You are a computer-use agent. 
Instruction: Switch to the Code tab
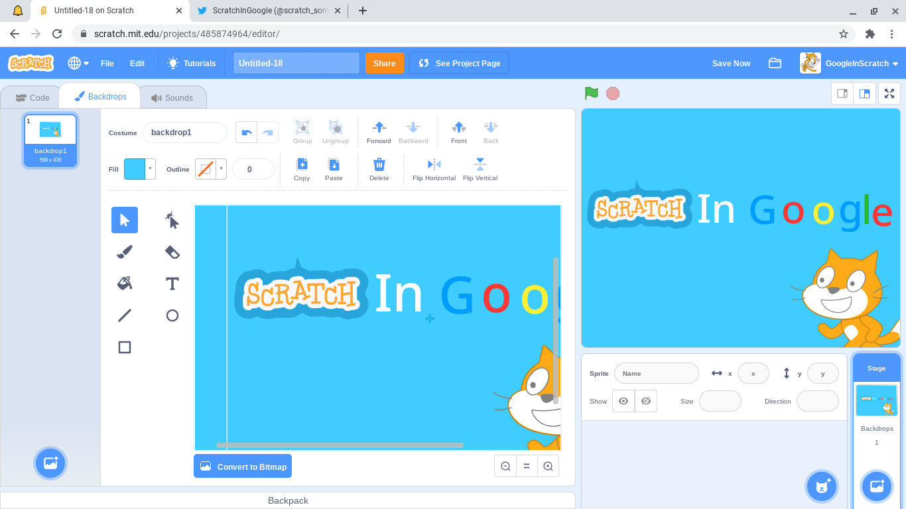(x=32, y=97)
